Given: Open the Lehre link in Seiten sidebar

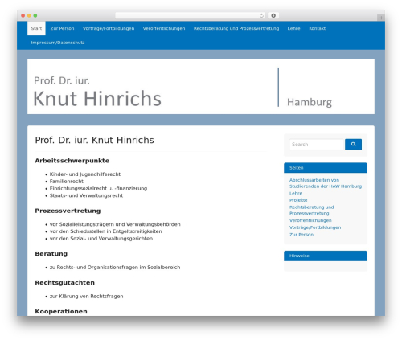Looking at the screenshot, I should coord(296,193).
